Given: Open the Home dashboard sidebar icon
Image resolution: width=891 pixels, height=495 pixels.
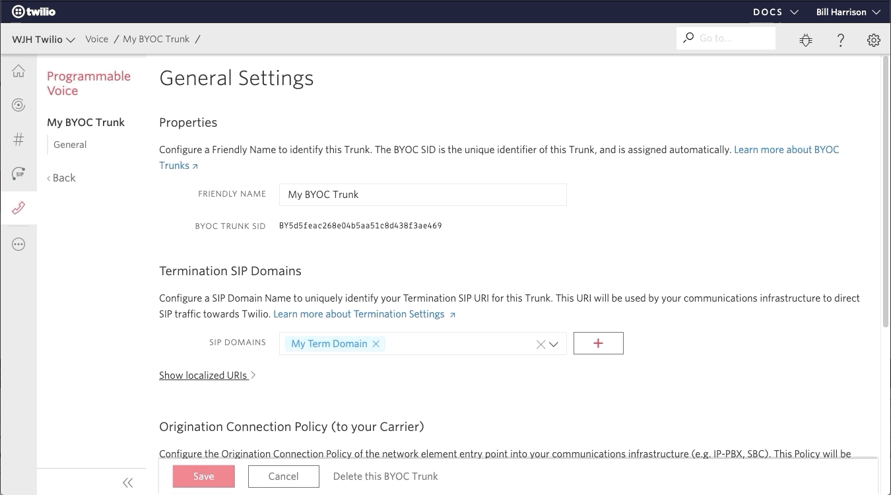Looking at the screenshot, I should (18, 71).
